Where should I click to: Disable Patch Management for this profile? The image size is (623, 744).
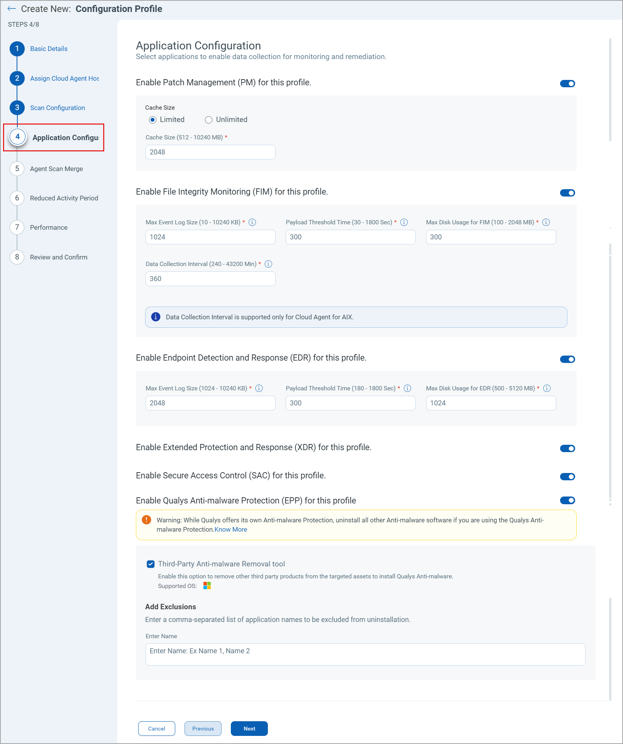point(567,83)
